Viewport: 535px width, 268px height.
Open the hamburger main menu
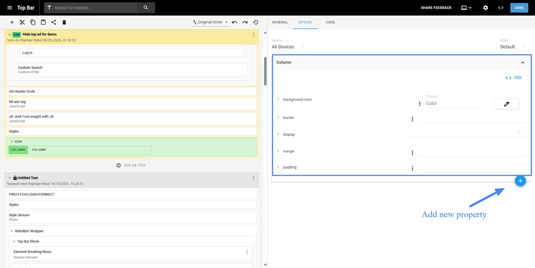click(x=9, y=8)
